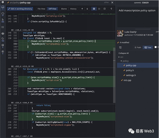Image resolution: width=159 pixels, height=138 pixels.
Task: Jump to previous change with up arrow
Action: (82, 9)
